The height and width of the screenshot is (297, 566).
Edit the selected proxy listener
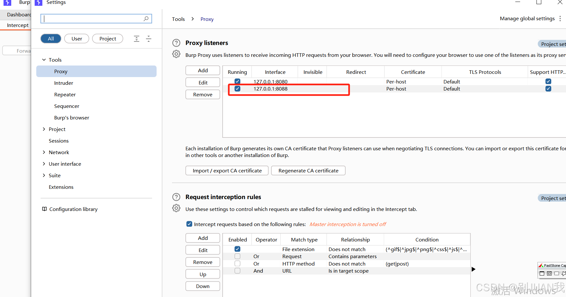pos(203,83)
